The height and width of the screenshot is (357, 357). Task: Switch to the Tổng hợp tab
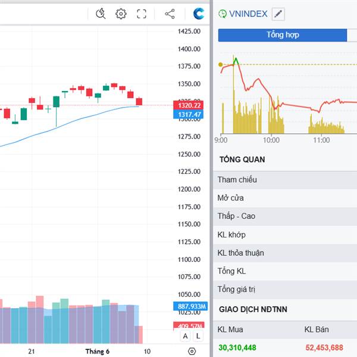(283, 35)
